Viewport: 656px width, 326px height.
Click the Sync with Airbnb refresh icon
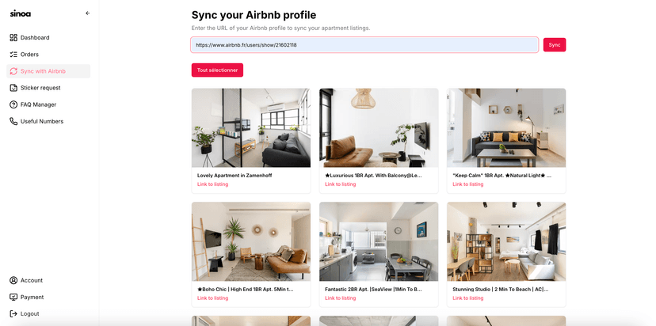(x=13, y=71)
